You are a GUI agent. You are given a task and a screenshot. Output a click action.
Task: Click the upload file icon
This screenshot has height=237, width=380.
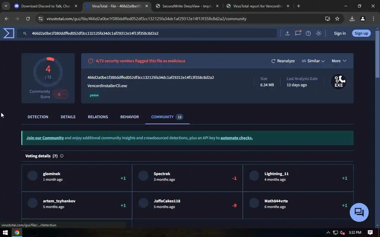point(287,33)
